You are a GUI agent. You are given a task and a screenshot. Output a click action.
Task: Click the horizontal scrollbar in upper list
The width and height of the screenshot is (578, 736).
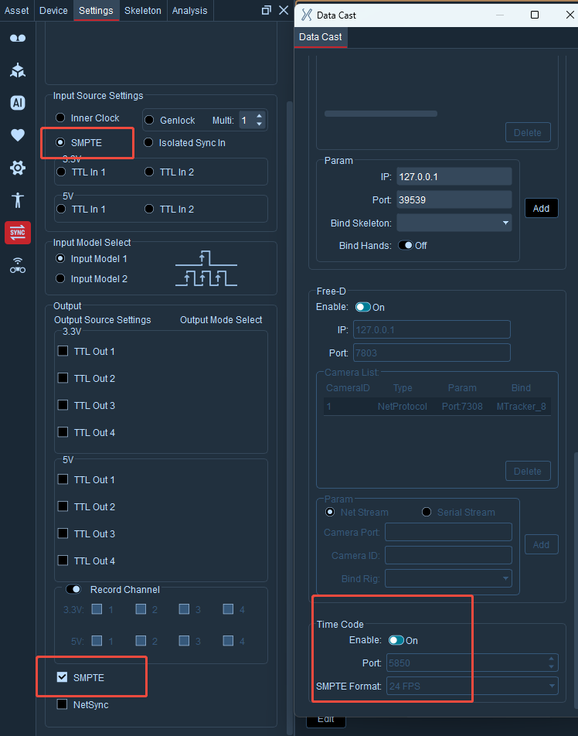[381, 114]
